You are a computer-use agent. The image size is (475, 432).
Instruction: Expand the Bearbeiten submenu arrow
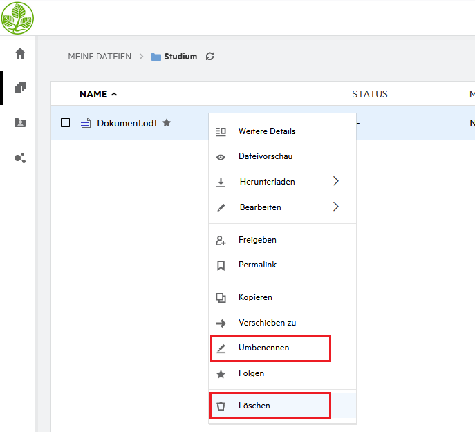click(336, 207)
